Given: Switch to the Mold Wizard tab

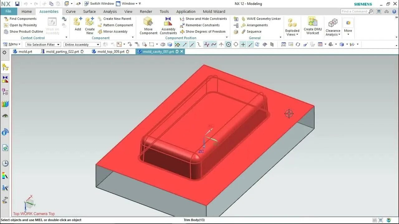Looking at the screenshot, I should point(214,12).
